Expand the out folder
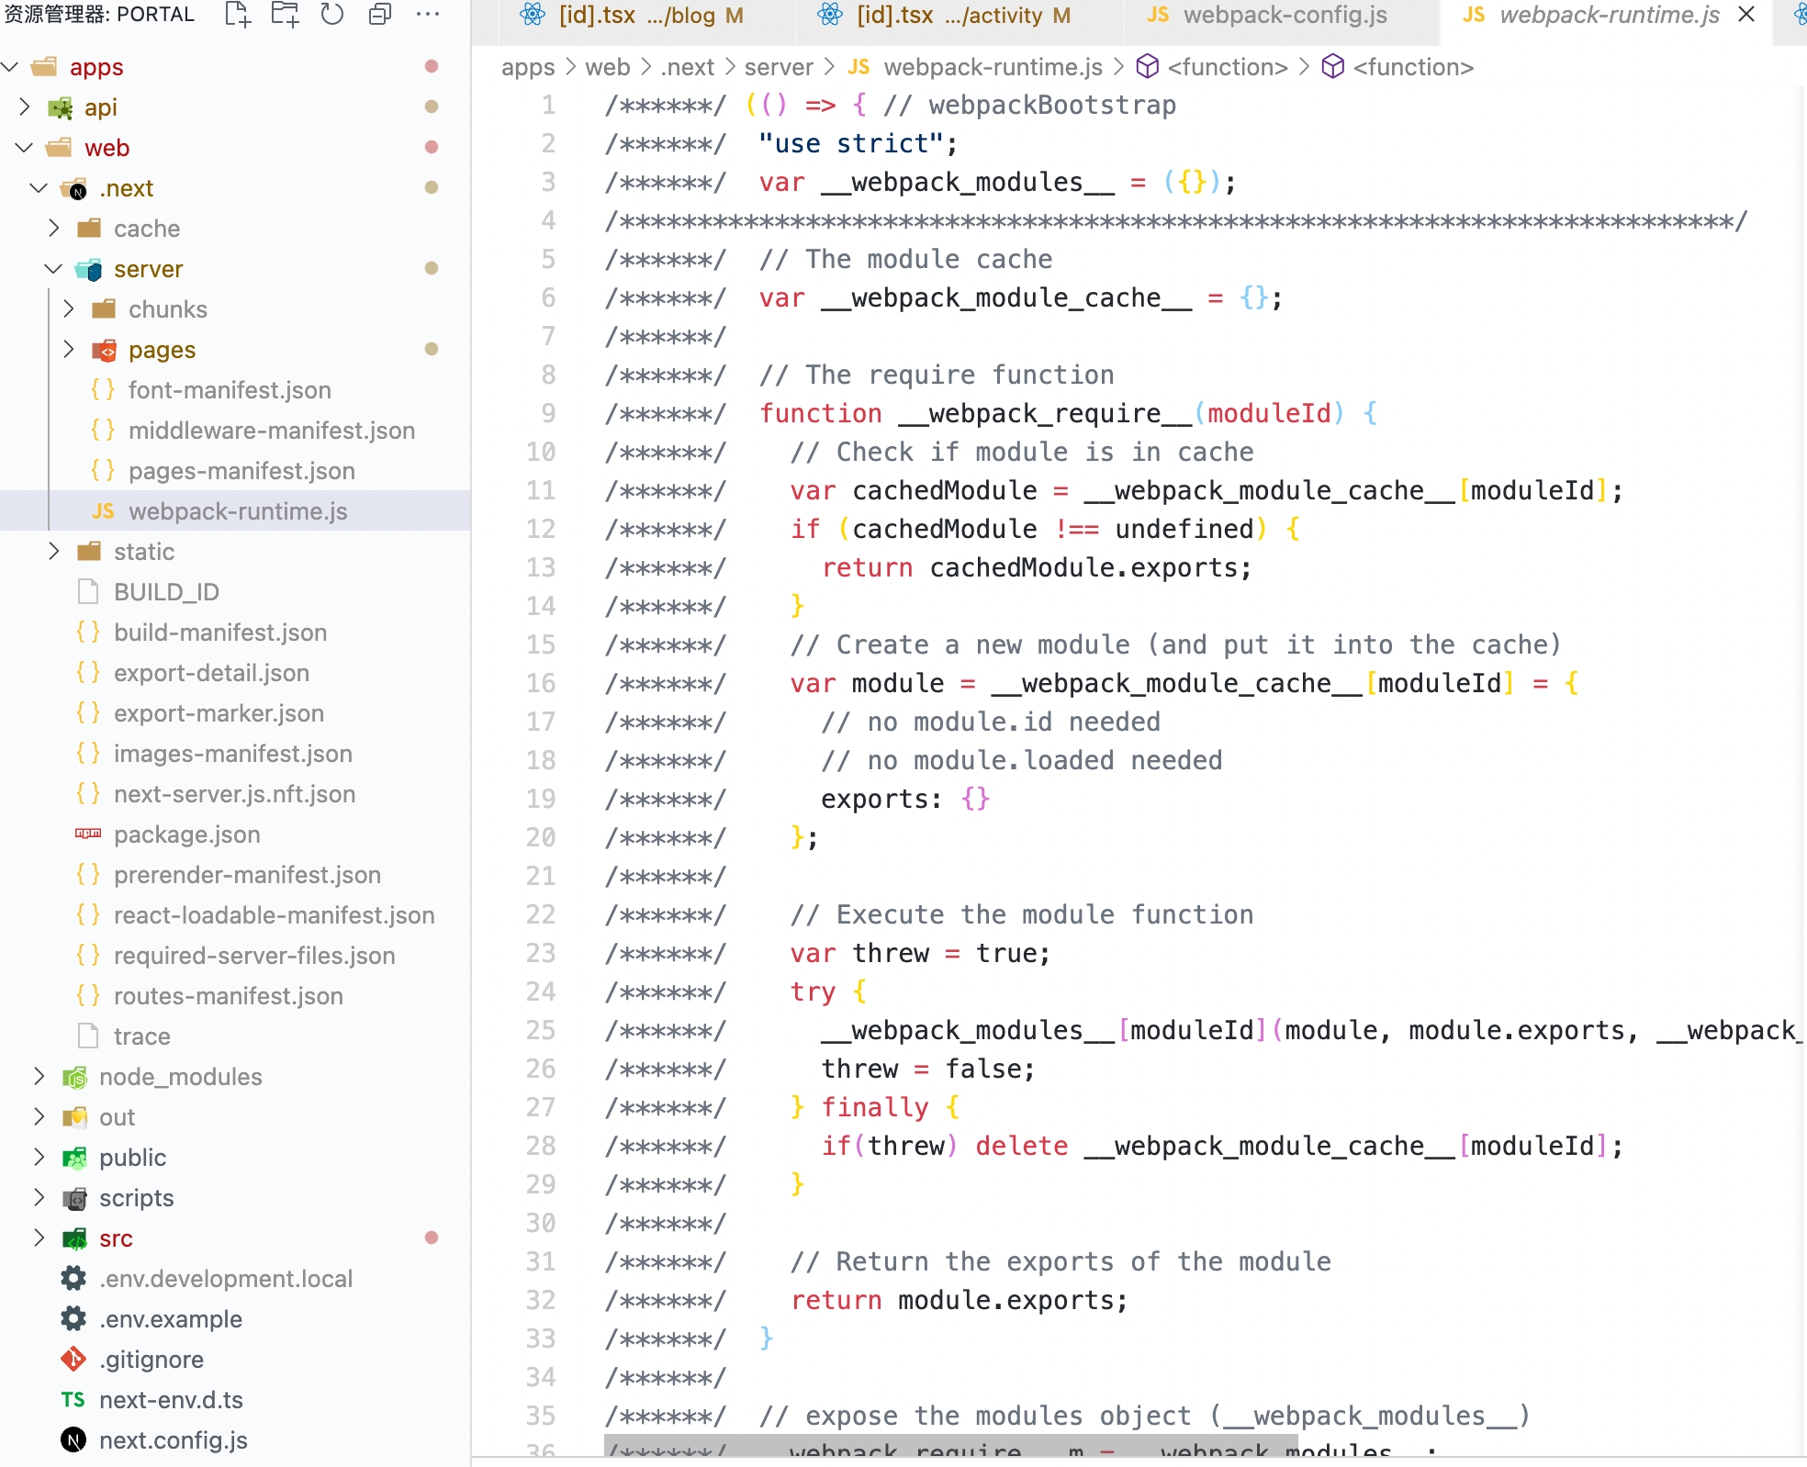This screenshot has height=1467, width=1807. [39, 1117]
